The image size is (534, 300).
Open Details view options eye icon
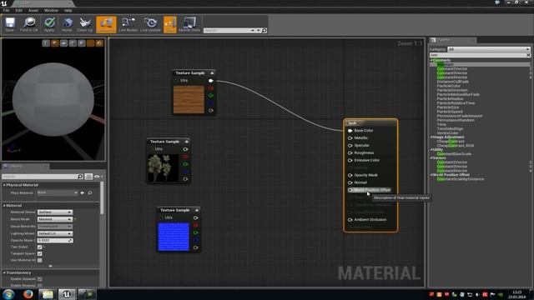(98, 177)
